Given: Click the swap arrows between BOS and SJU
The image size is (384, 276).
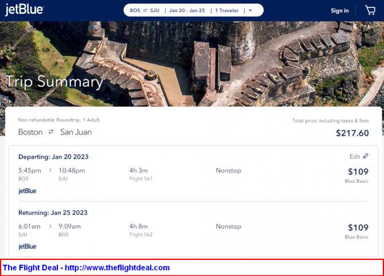Looking at the screenshot, I should [146, 10].
